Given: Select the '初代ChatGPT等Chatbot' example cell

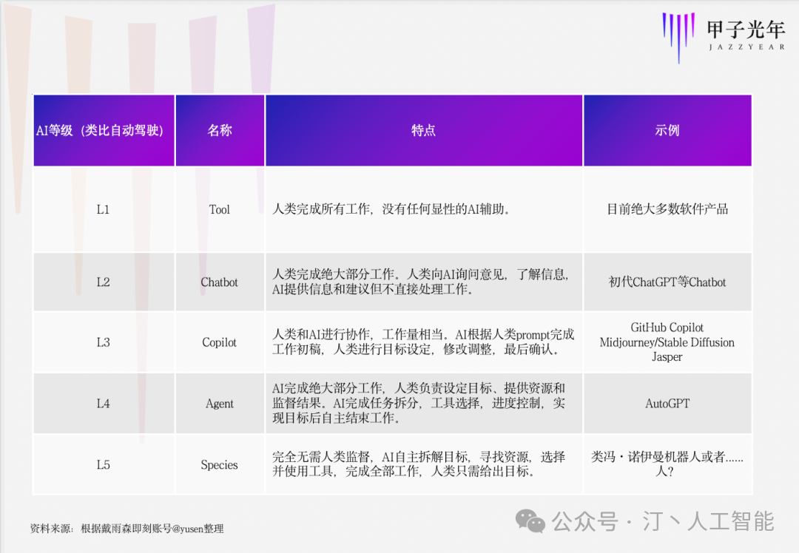Looking at the screenshot, I should [667, 282].
